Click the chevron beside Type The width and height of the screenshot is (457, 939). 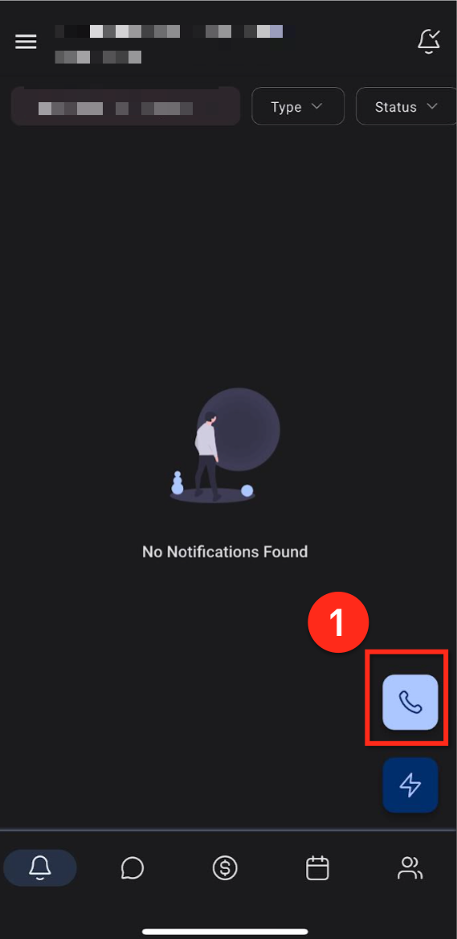[317, 107]
